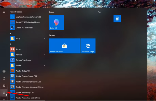Click the 'Adobe ExtendScript Toolkit CS5' label

pos(29,82)
